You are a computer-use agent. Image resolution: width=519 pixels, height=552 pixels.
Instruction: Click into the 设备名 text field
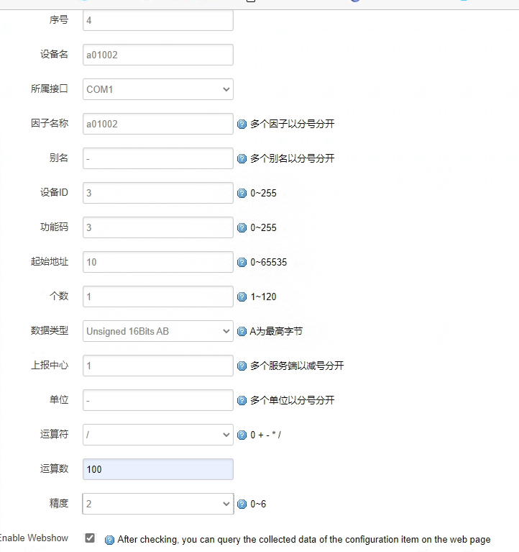[x=158, y=55]
